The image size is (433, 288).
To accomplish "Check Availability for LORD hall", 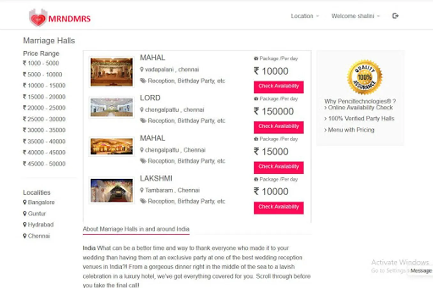I will (278, 127).
